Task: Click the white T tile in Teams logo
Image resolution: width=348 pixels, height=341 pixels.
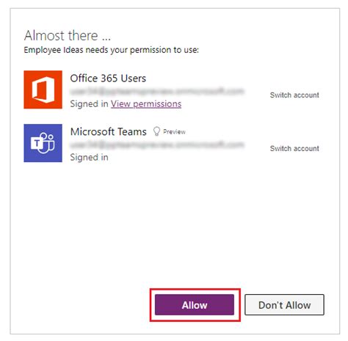Action: point(37,143)
